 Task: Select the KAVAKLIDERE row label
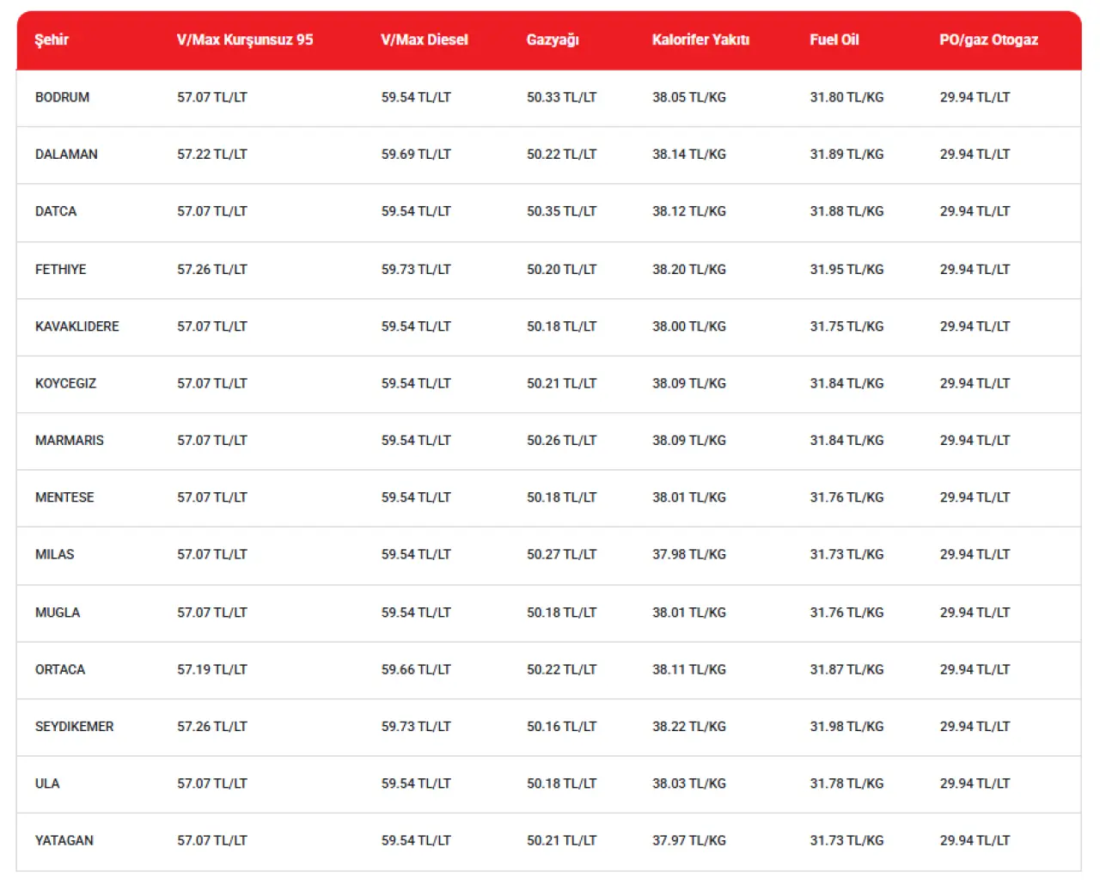pos(77,326)
